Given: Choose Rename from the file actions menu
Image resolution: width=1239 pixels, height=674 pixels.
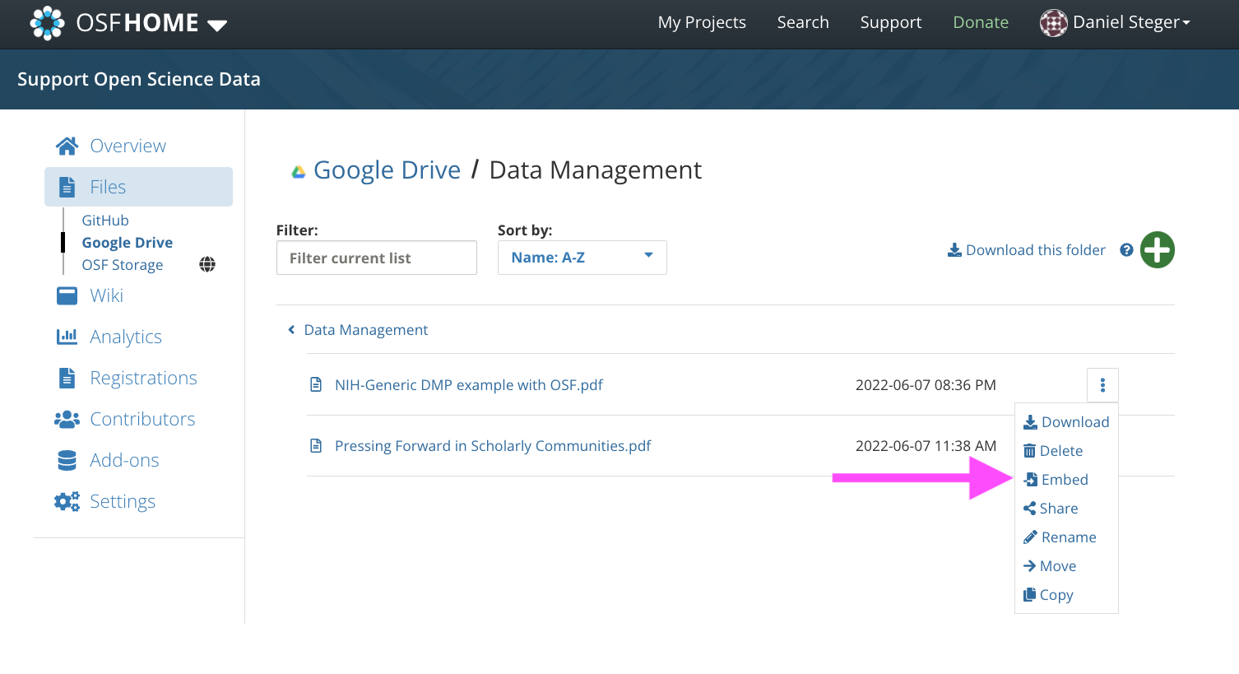Looking at the screenshot, I should pos(1060,537).
